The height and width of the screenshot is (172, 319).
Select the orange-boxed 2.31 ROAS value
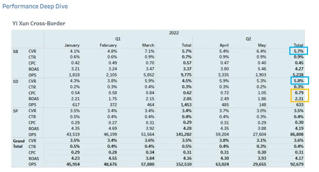point(299,99)
